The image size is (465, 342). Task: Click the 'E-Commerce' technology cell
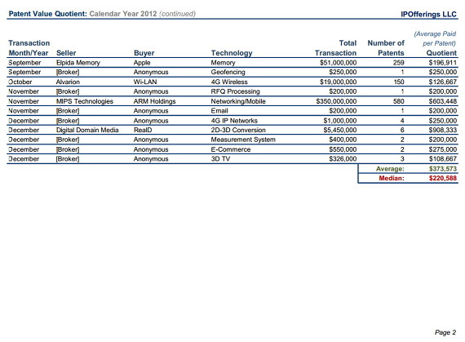pyautogui.click(x=231, y=149)
